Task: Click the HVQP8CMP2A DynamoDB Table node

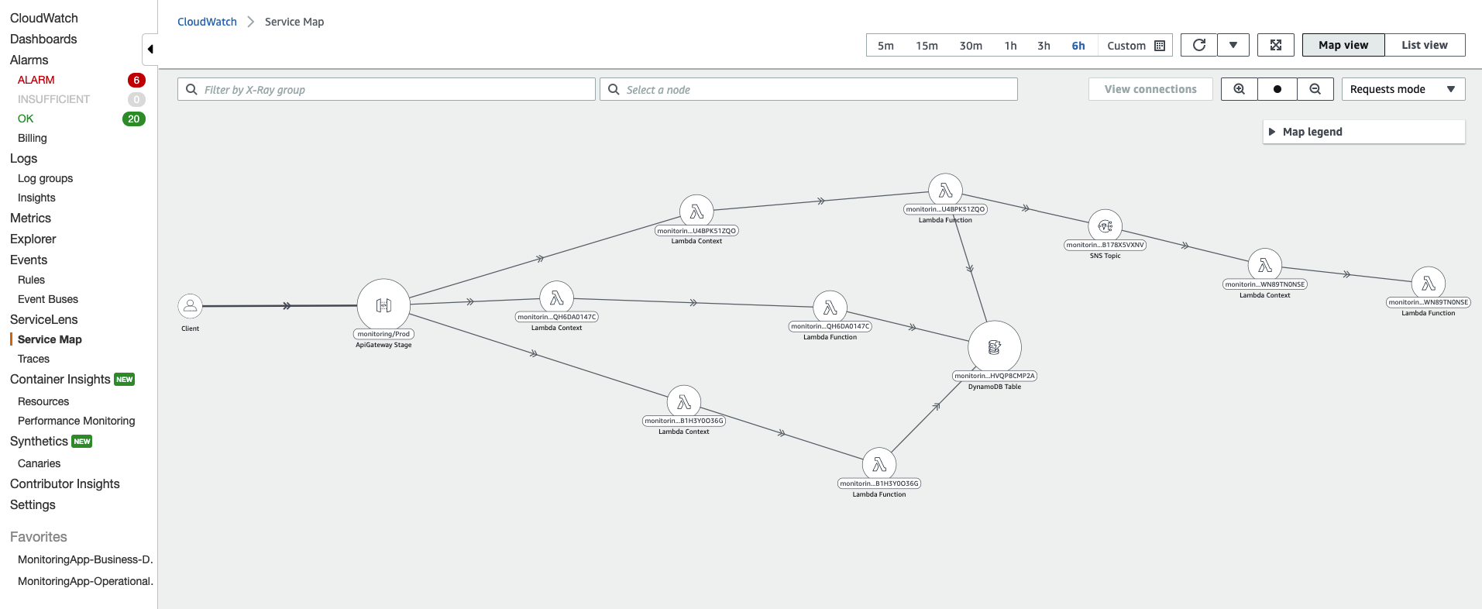Action: pyautogui.click(x=995, y=348)
